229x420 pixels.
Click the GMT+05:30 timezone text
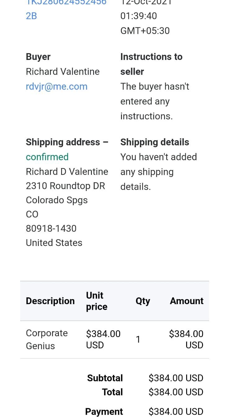coord(145,30)
